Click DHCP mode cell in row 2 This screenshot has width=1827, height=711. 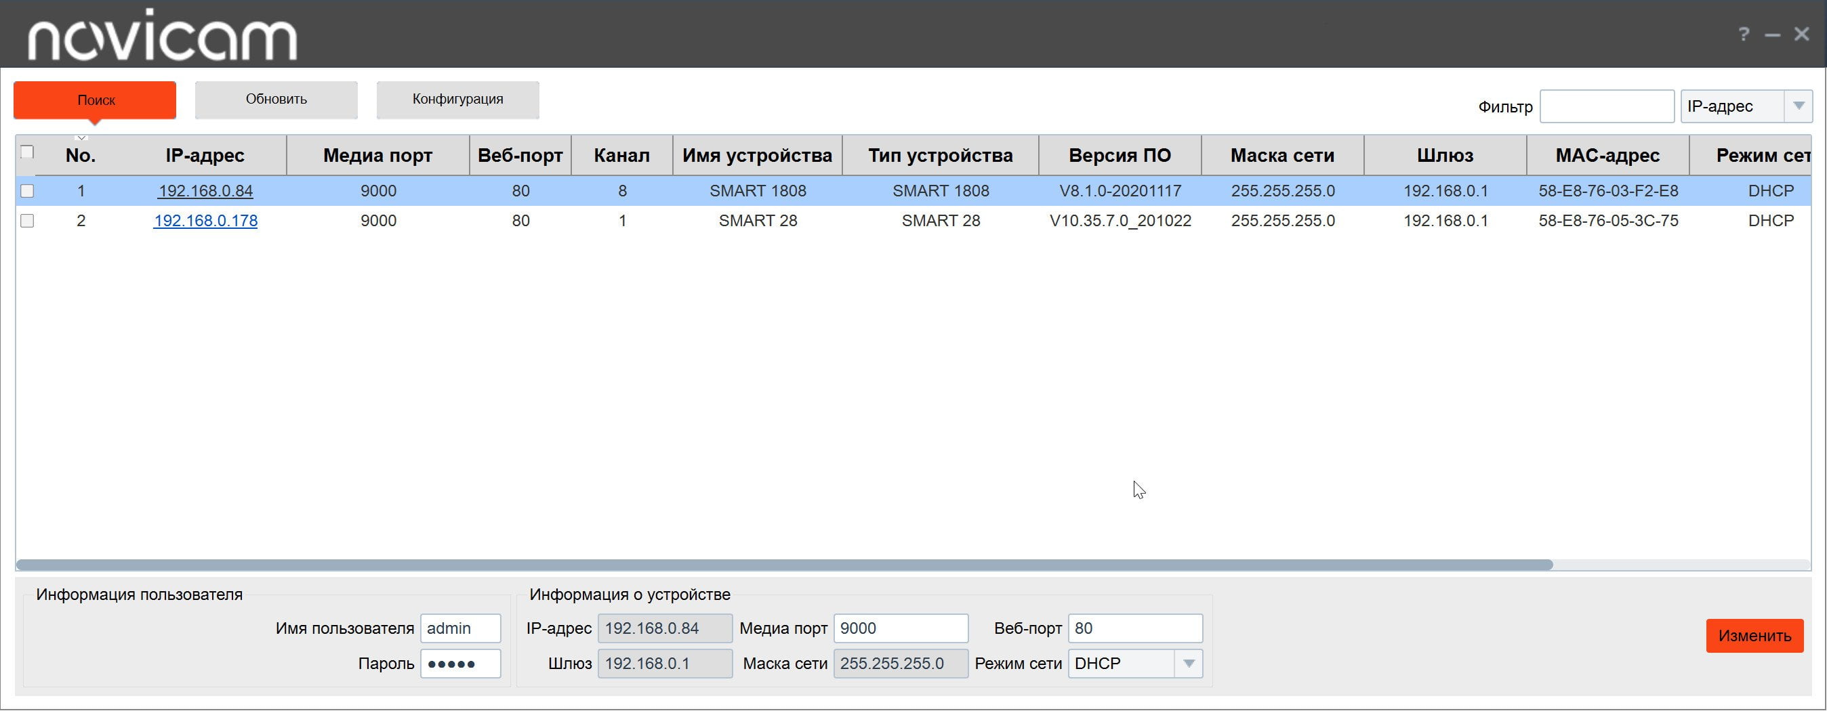[x=1770, y=221]
